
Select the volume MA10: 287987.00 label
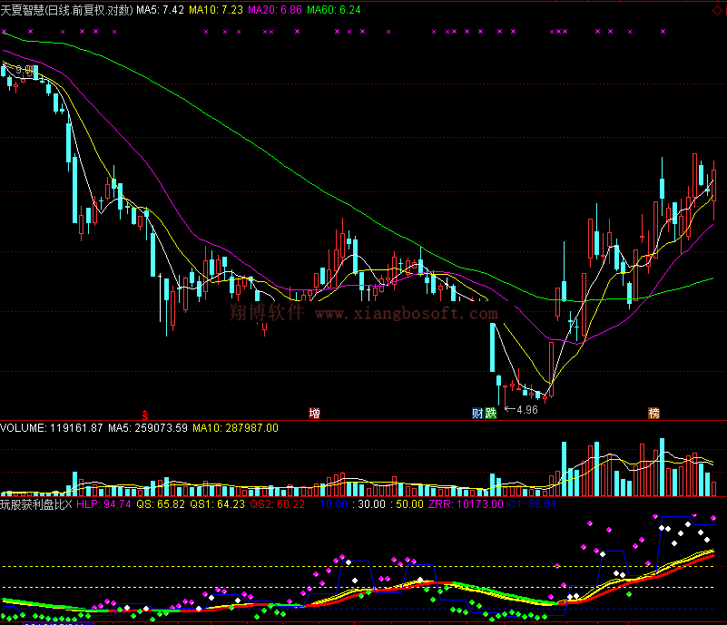(x=236, y=427)
